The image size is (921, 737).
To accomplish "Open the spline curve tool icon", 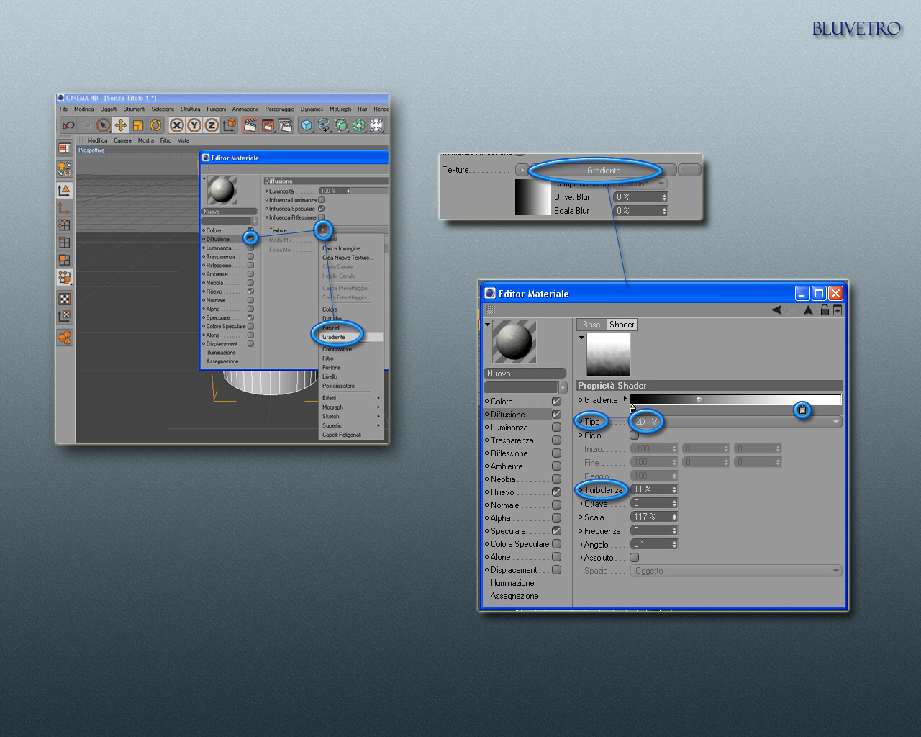I will pyautogui.click(x=324, y=125).
